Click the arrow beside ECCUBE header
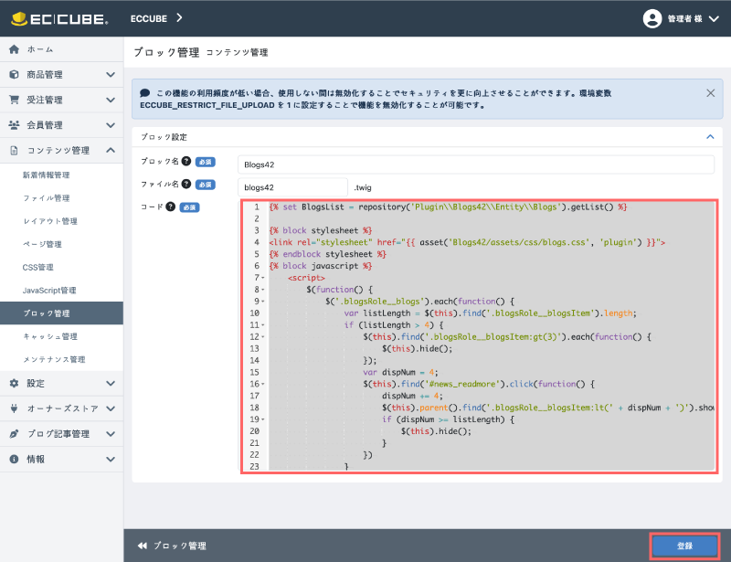Image resolution: width=731 pixels, height=562 pixels. pos(179,18)
